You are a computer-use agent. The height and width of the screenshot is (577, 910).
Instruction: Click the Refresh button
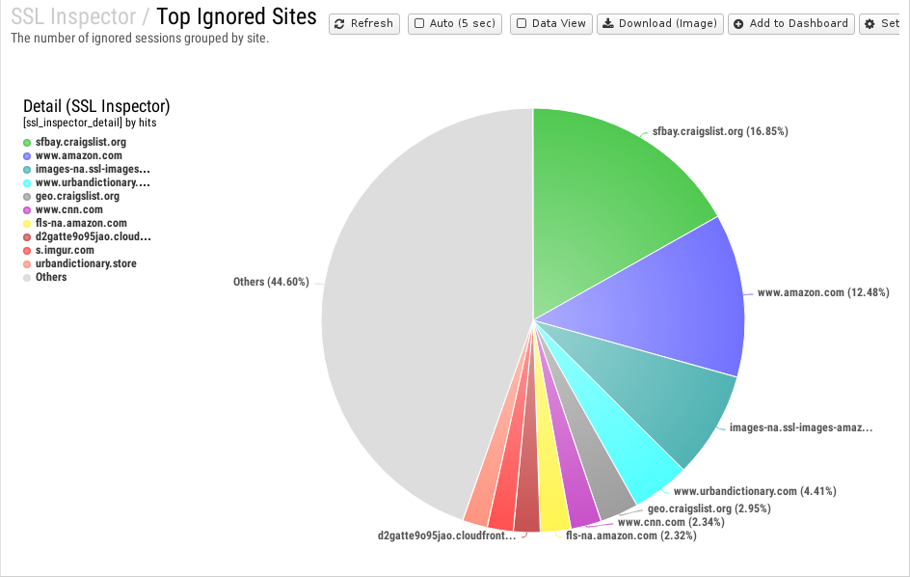(363, 24)
